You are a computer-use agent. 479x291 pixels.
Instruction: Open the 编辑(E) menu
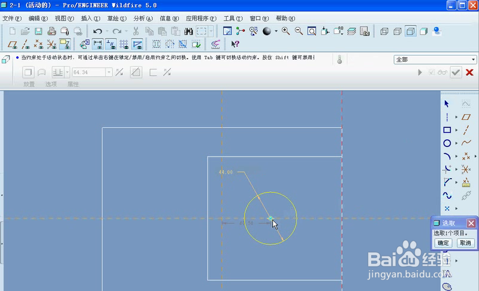(38, 19)
